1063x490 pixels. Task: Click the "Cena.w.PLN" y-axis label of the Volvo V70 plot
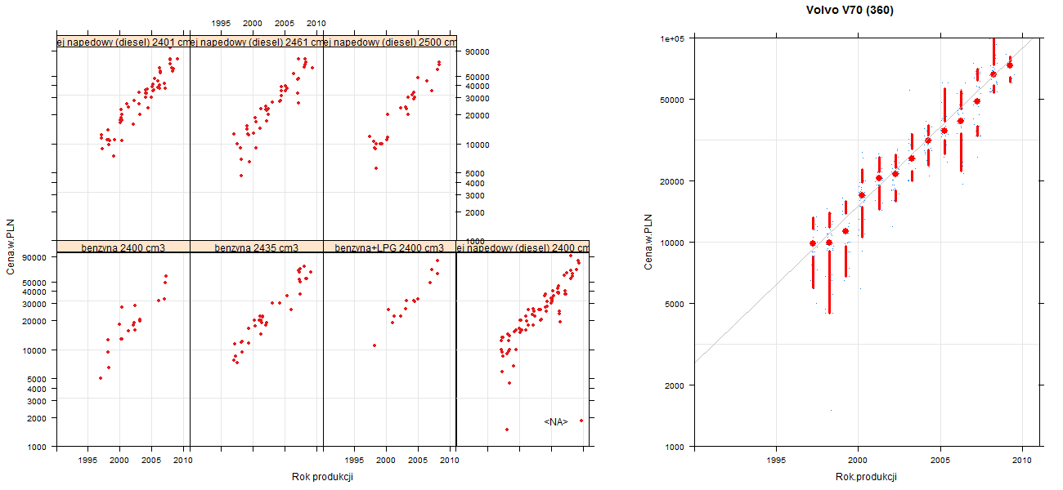648,242
